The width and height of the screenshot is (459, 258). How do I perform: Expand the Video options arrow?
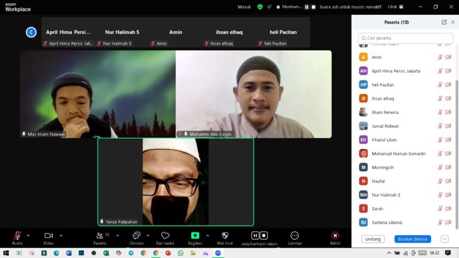[61, 235]
